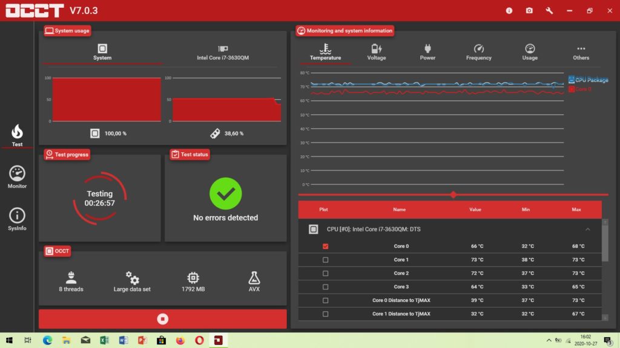This screenshot has width=620, height=348.
Task: Click the red diamond divider slider handle
Action: tap(453, 195)
